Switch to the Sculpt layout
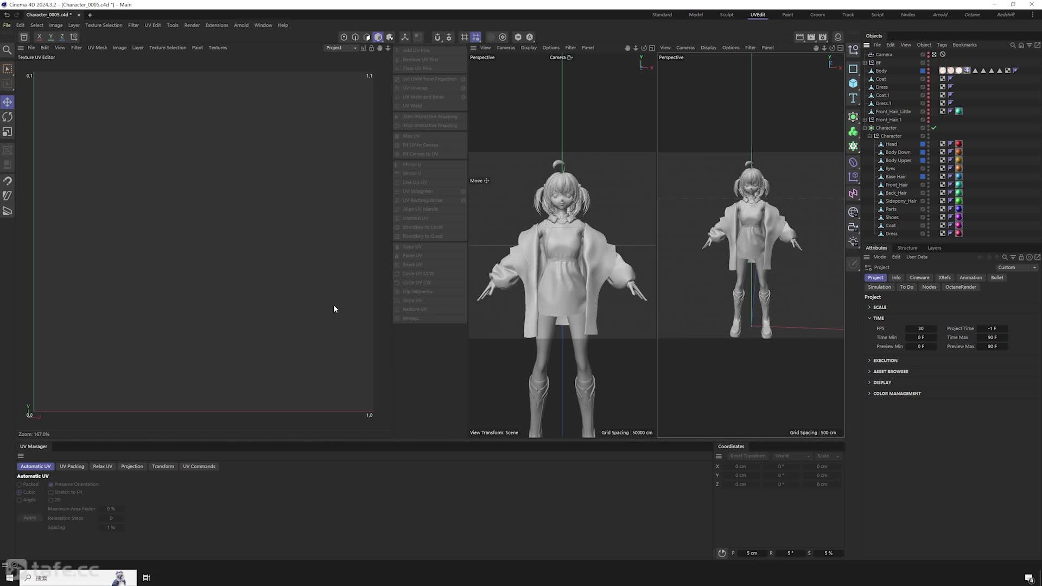The width and height of the screenshot is (1042, 586). [727, 15]
